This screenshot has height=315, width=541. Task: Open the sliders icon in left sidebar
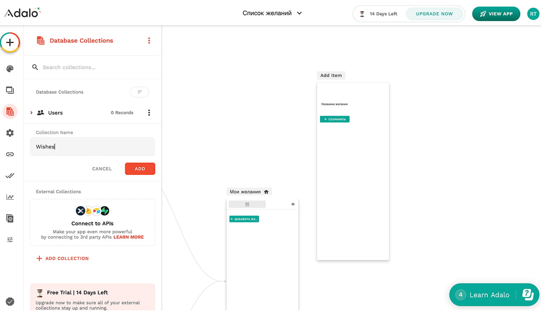10,240
